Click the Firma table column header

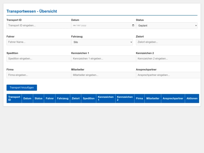point(139,99)
